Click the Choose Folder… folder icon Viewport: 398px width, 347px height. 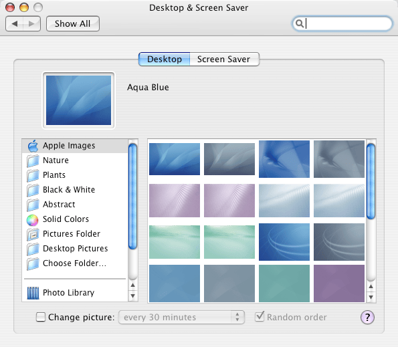(x=33, y=263)
